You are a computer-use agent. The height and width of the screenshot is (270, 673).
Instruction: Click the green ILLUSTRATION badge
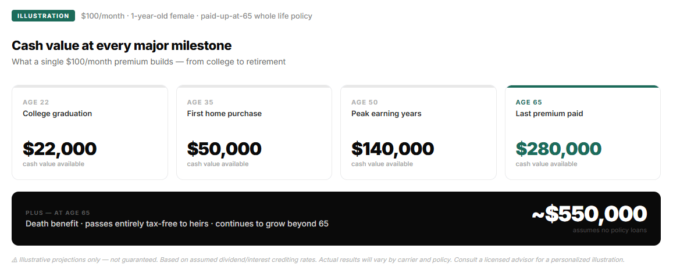click(x=43, y=16)
